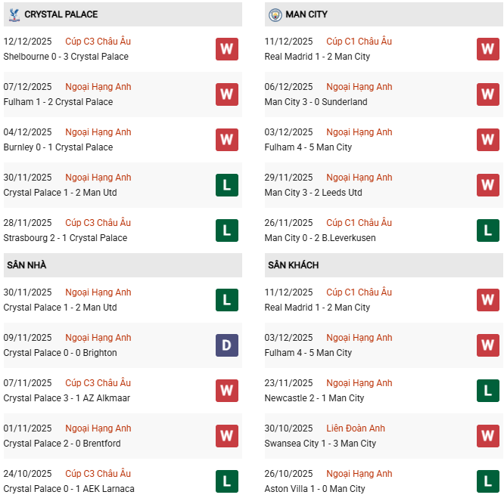
Task: Click the 24/10/2025 date in Crystal Palace home list
Action: point(28,474)
